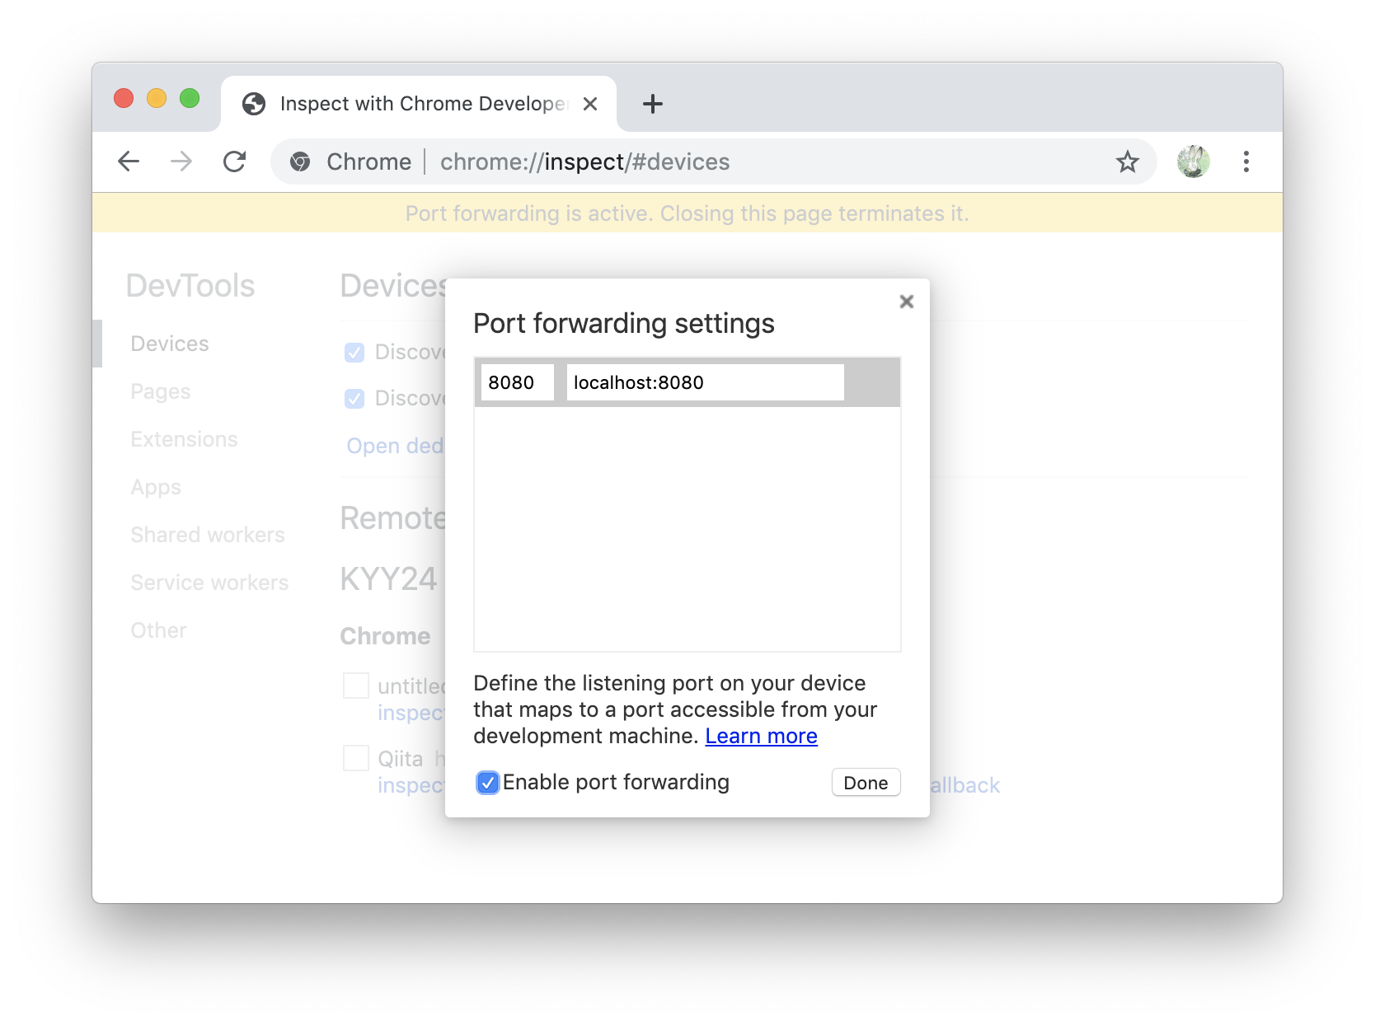Bookmark this page with the star icon

[x=1127, y=161]
